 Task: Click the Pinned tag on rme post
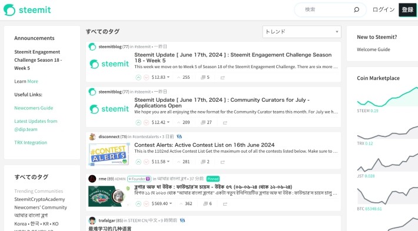(213, 179)
